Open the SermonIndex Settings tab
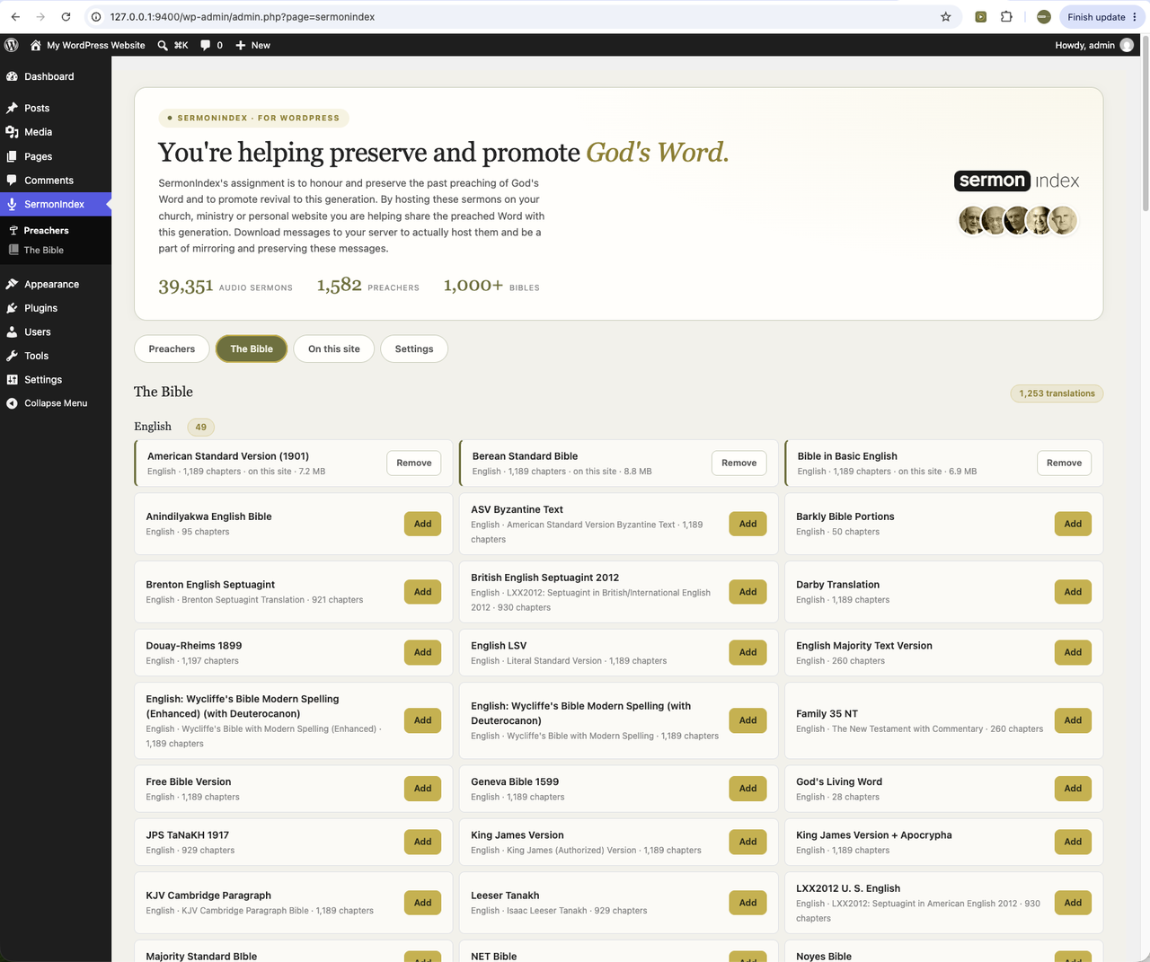This screenshot has height=962, width=1150. coord(414,349)
